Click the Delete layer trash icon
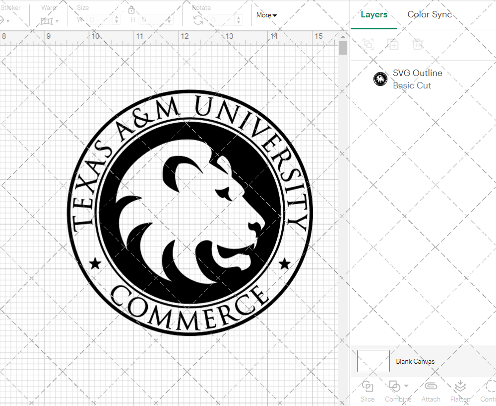 point(418,44)
